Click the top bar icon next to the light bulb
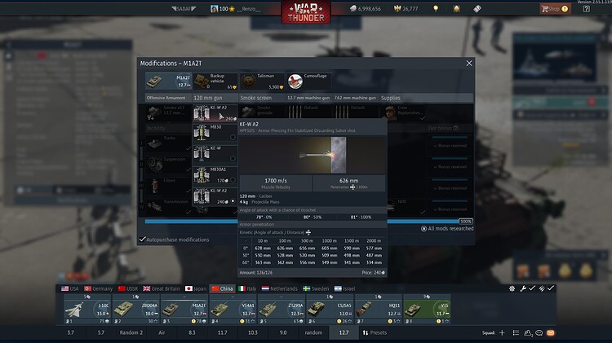 [456, 9]
